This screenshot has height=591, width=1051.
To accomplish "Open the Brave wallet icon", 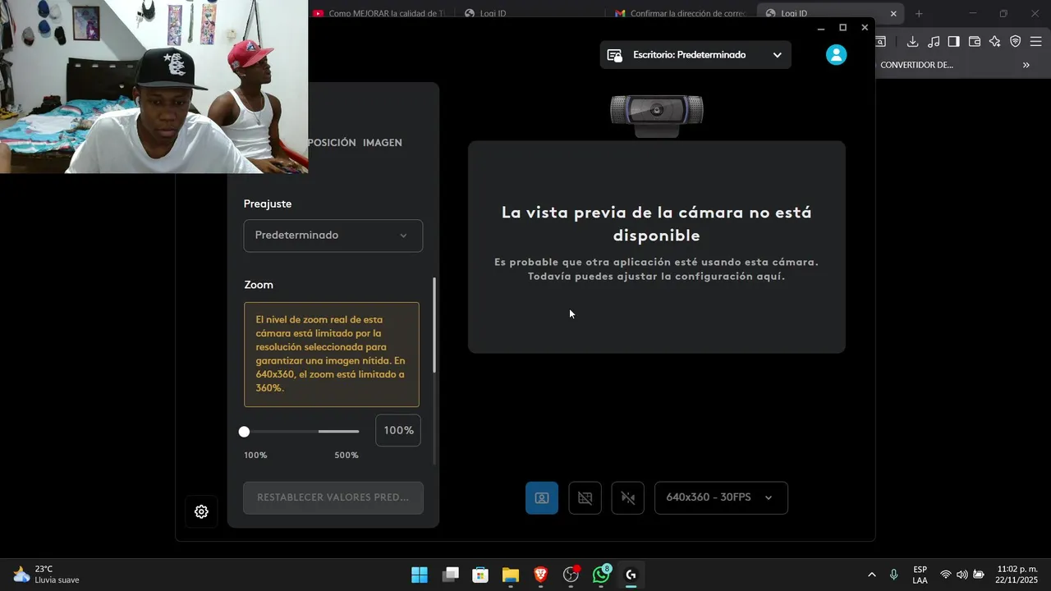I will click(x=975, y=42).
